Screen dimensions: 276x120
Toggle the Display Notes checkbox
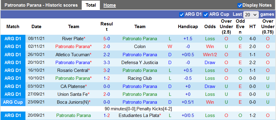[x=240, y=5]
